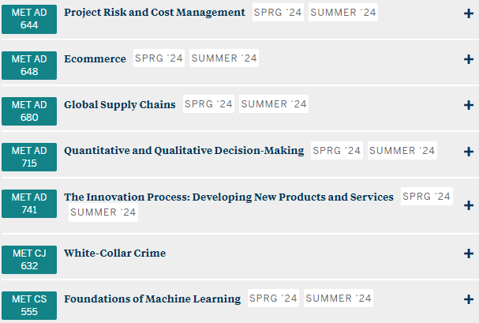Select the MET CS 555 course badge
Screen dimensions: 479x323
coord(30,305)
